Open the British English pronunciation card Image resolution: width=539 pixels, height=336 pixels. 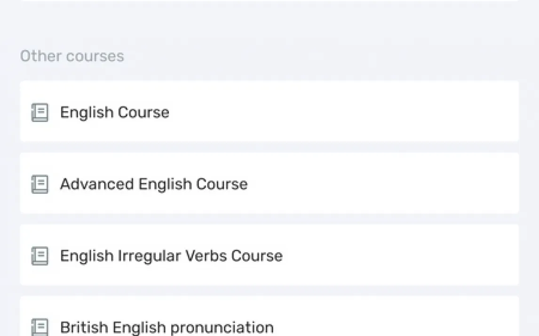click(269, 319)
